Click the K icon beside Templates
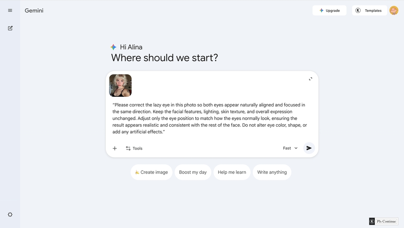The width and height of the screenshot is (404, 228). [x=358, y=10]
